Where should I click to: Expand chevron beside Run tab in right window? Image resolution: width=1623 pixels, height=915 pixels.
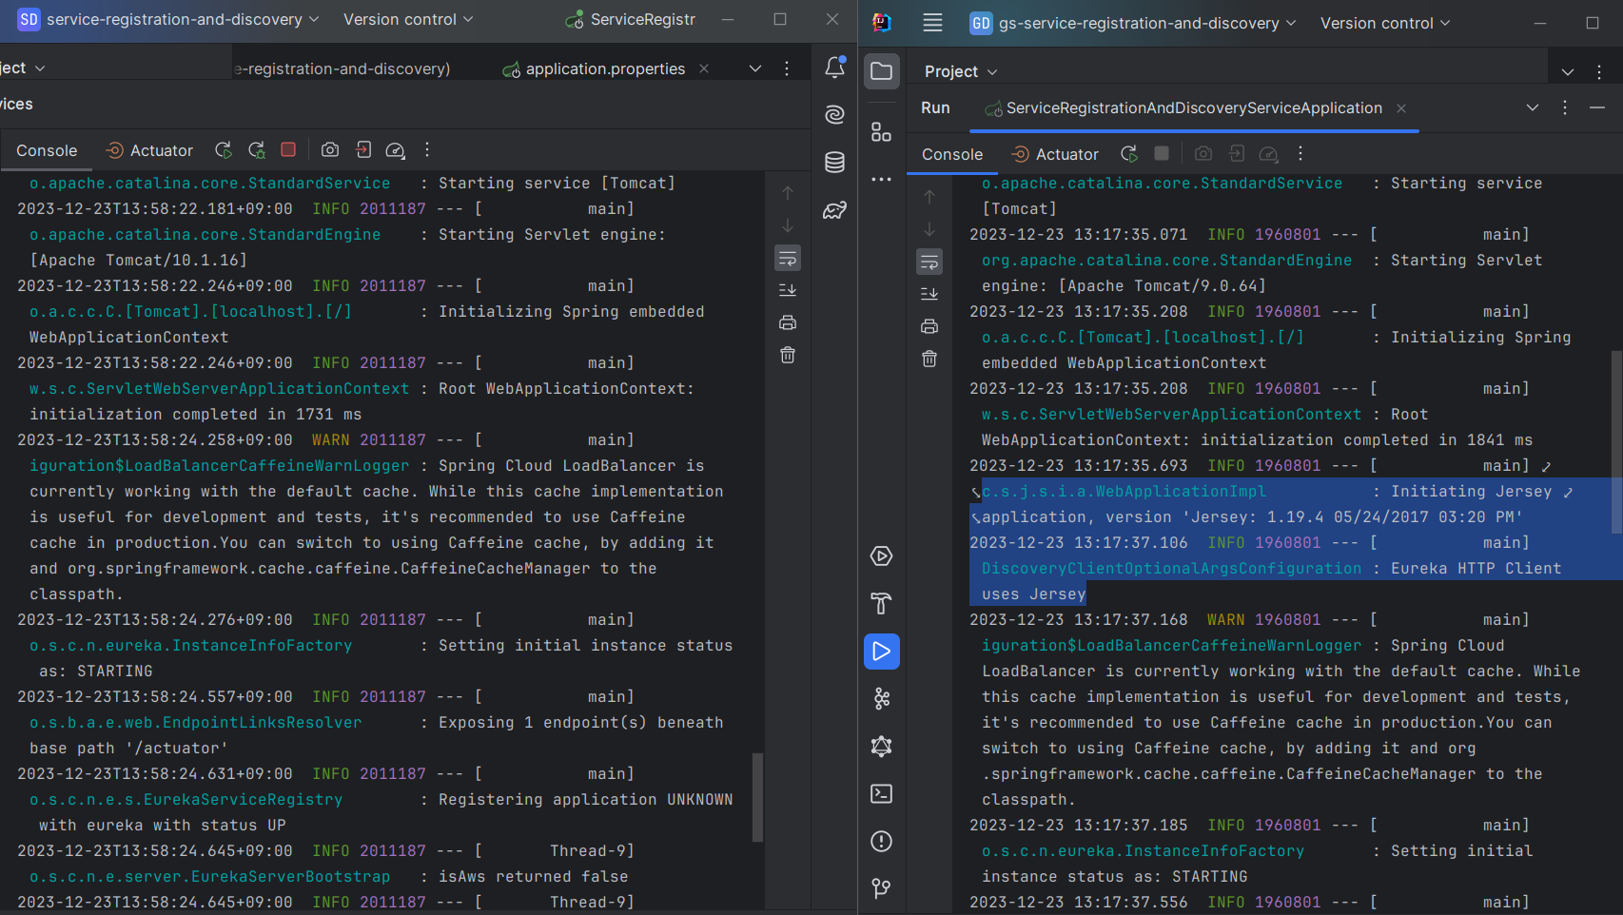coord(1533,108)
